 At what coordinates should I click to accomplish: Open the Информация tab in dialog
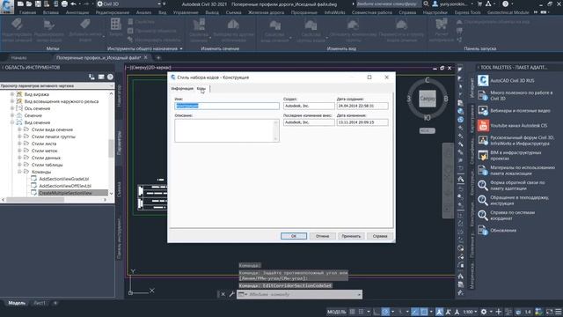[x=182, y=88]
